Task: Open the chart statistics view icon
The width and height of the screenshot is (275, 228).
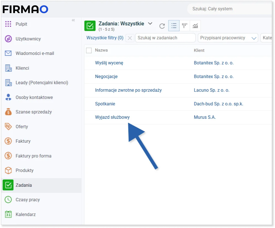Action: (x=195, y=26)
